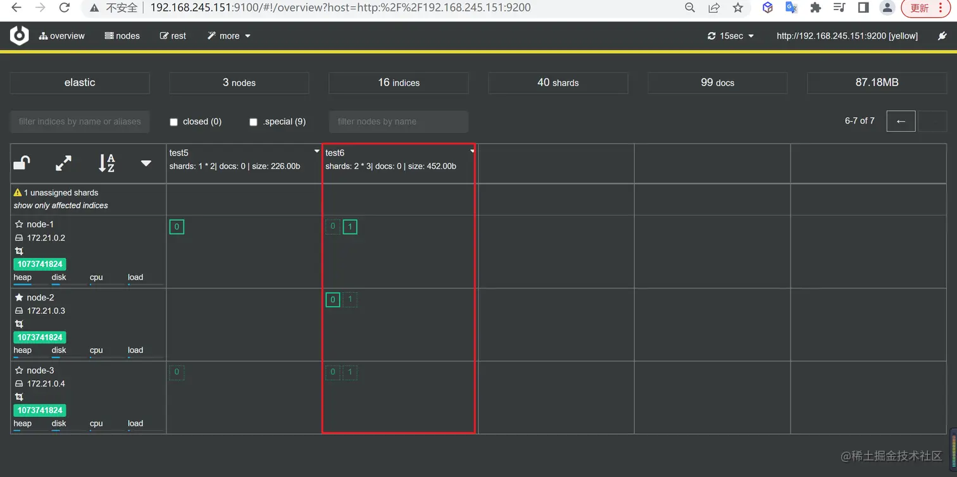Screen dimensions: 957x477
Task: Click the plug connection icon
Action: pyautogui.click(x=942, y=36)
